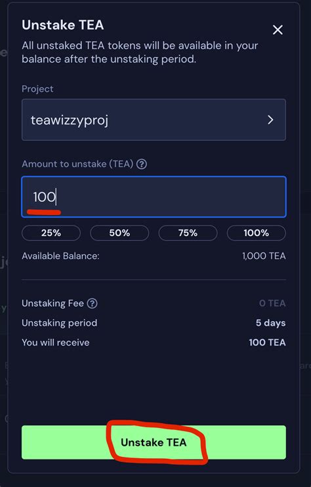
Task: Click the 1,000 TEA available balance value
Action: click(x=264, y=256)
